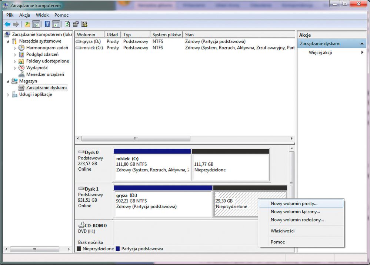Click the volume list scroll right arrow
370x265 pixels.
coord(291,139)
